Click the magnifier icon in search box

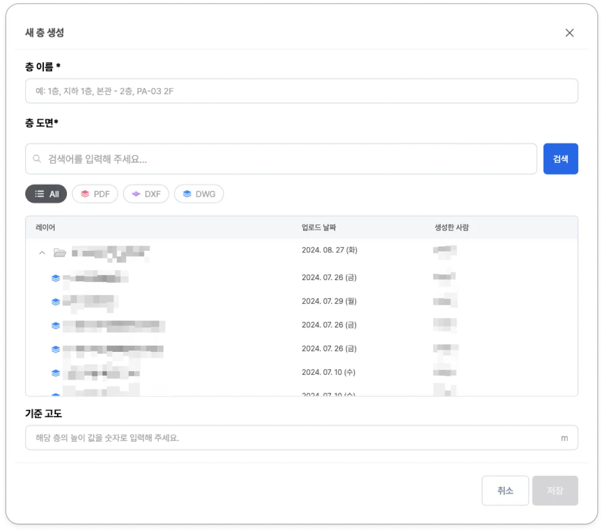[37, 159]
